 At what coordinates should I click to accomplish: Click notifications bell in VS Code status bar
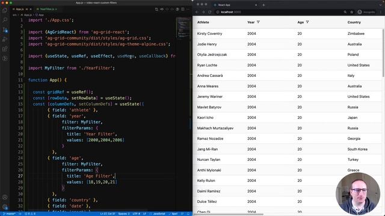tap(188, 214)
